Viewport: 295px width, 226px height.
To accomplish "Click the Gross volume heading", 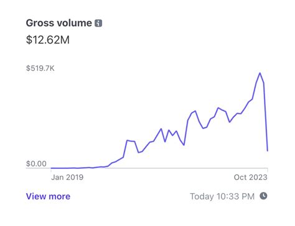I will 59,23.
